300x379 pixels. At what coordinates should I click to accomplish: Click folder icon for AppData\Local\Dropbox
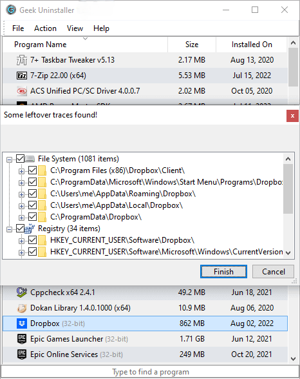[42, 205]
